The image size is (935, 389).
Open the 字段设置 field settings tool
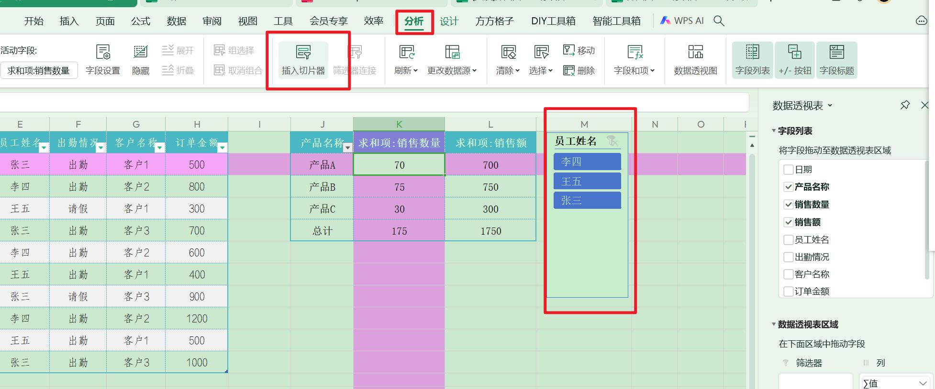click(x=103, y=60)
